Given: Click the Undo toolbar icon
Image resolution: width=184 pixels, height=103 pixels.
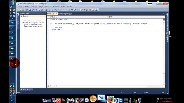Looking at the screenshot, I should [56, 10].
